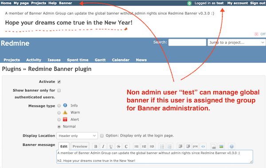The height and width of the screenshot is (168, 266).
Task: Open My account link
Action: (238, 3)
